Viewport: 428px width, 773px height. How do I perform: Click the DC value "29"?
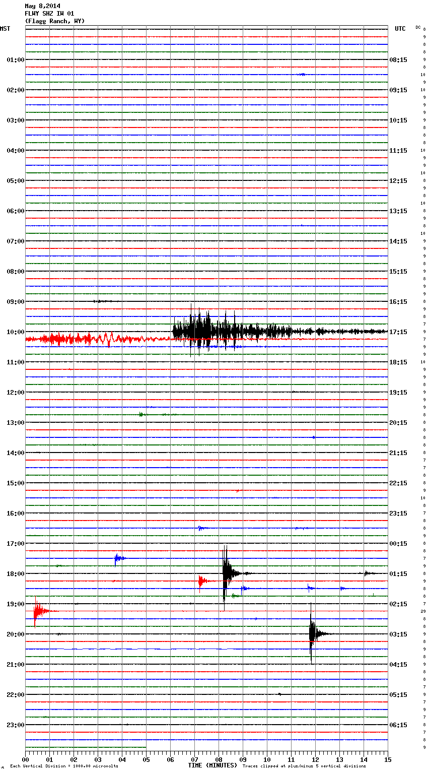coord(423,611)
